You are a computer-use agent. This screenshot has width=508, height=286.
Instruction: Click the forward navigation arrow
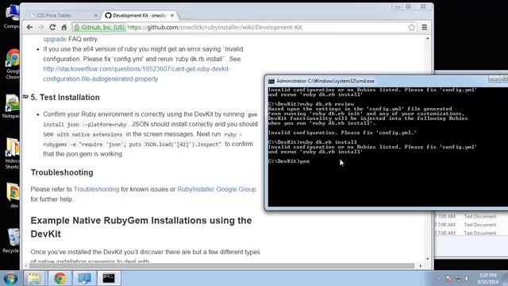point(40,27)
